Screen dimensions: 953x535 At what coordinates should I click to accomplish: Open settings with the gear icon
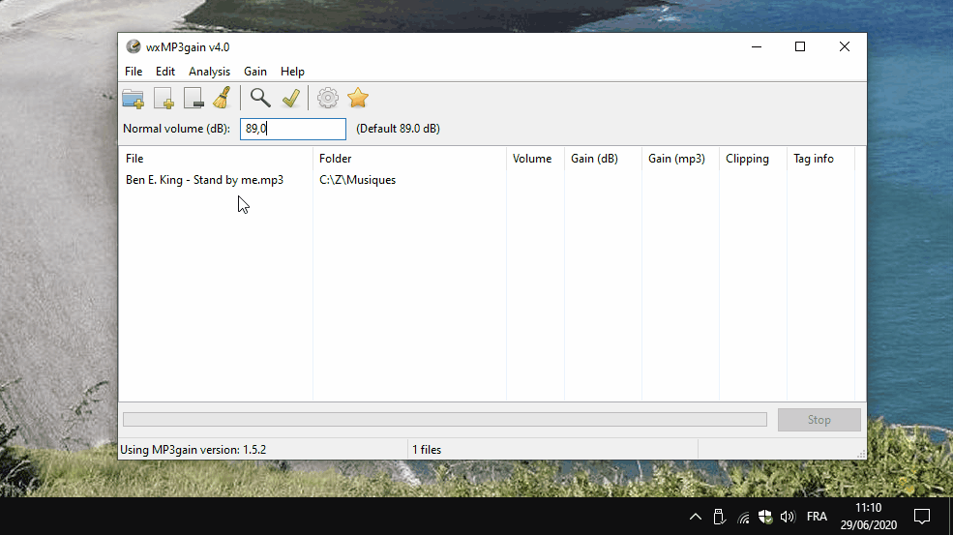click(x=328, y=98)
